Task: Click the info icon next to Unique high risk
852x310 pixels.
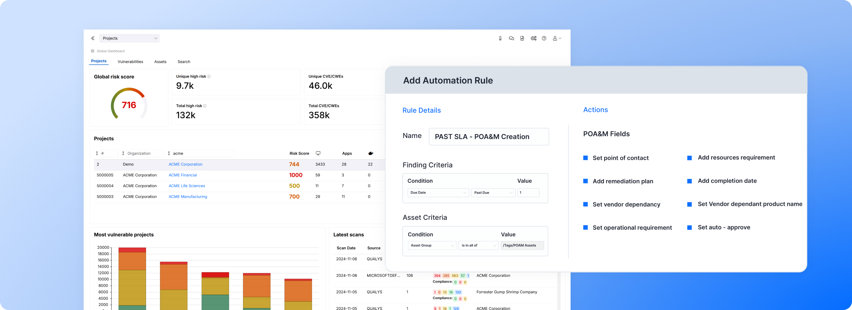Action: point(209,76)
